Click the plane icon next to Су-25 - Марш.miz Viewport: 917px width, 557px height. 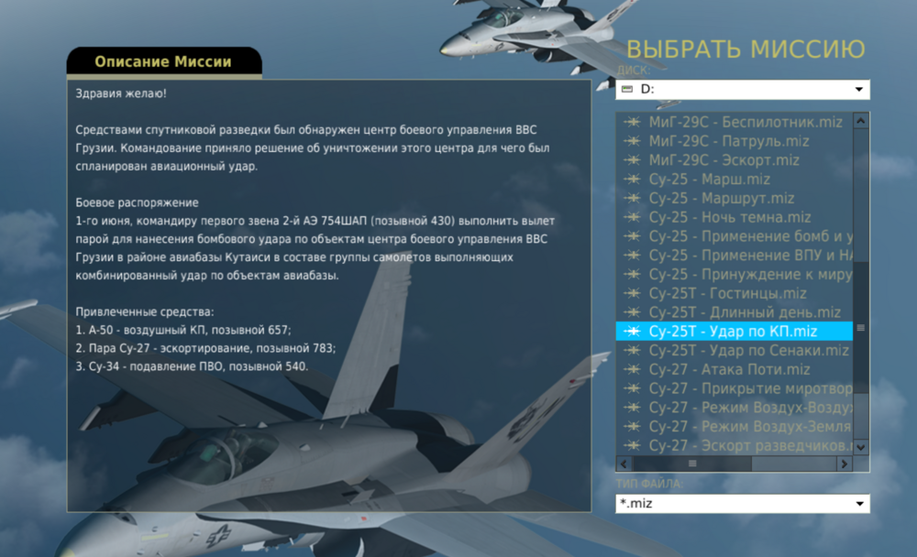coord(632,178)
